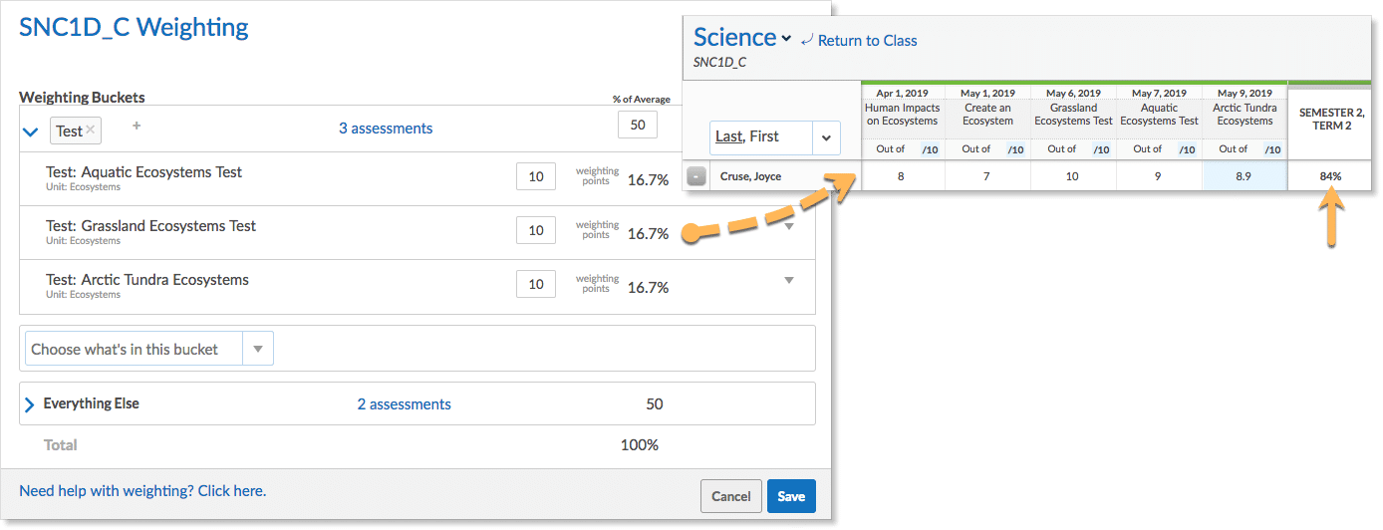Cancel the weighting changes

tap(730, 496)
